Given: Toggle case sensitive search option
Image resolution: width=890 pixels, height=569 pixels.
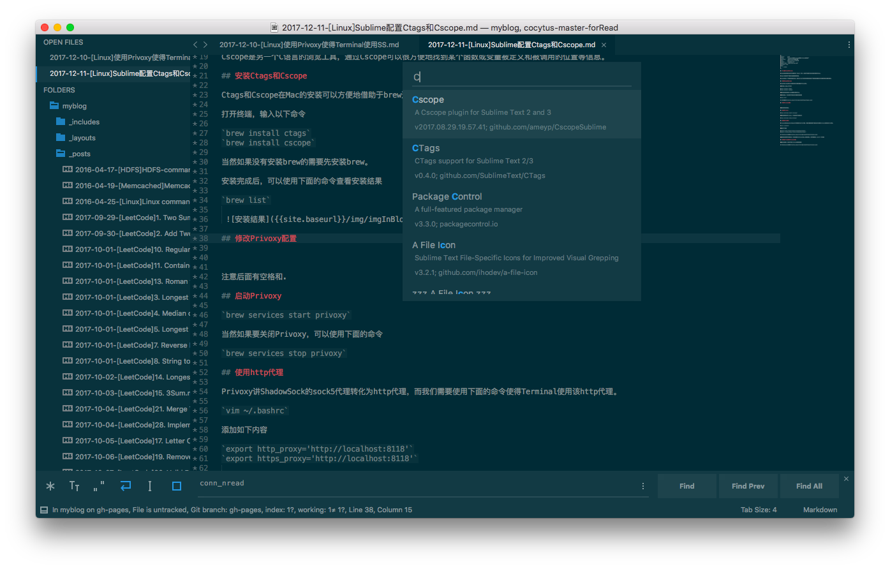Looking at the screenshot, I should click(74, 486).
